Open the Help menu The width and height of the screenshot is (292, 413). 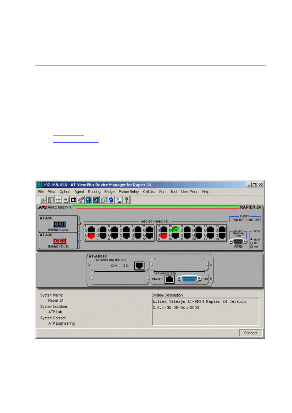206,192
